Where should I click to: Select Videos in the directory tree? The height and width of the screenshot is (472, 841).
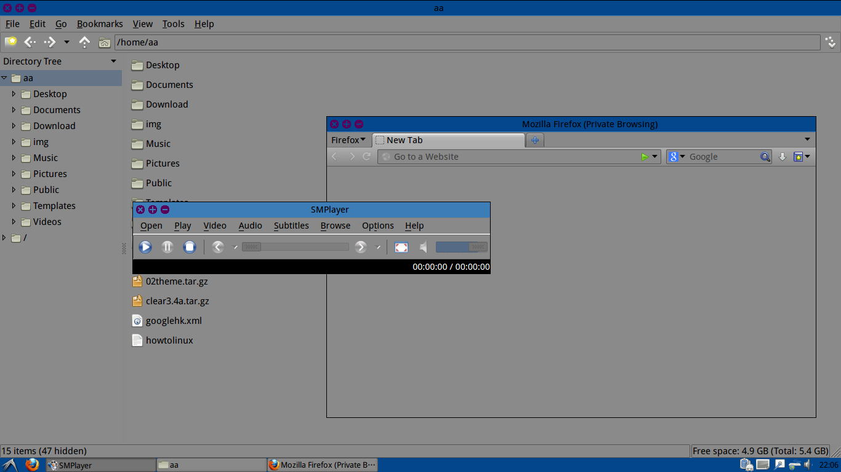[x=47, y=222]
